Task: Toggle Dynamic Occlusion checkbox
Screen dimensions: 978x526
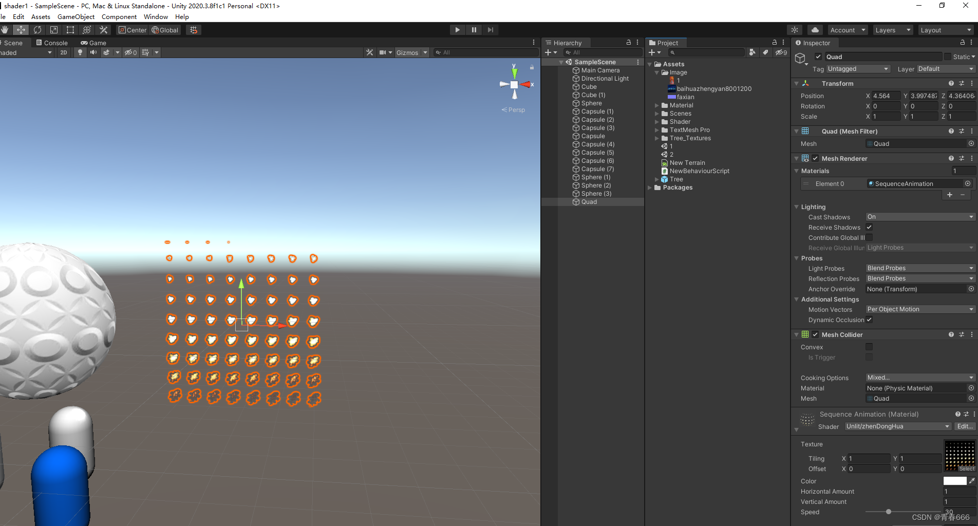Action: pos(869,320)
